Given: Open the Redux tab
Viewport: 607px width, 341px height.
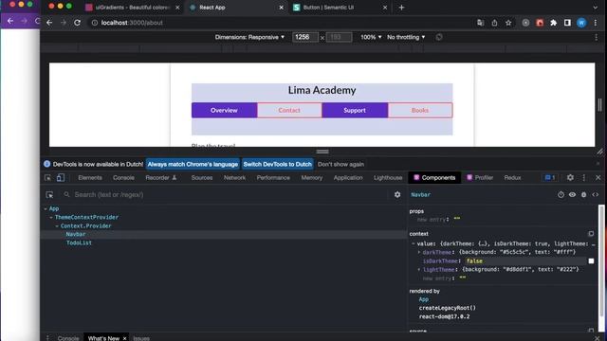Looking at the screenshot, I should [x=512, y=178].
